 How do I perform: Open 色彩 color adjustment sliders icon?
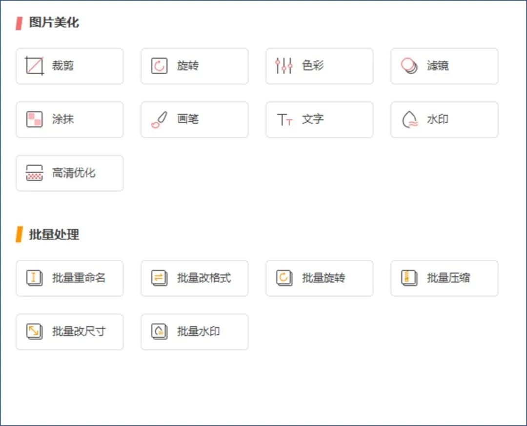click(x=284, y=66)
